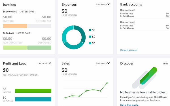Click the green Income bar
Viewport: 170px width, 106px height.
pyautogui.click(x=33, y=91)
